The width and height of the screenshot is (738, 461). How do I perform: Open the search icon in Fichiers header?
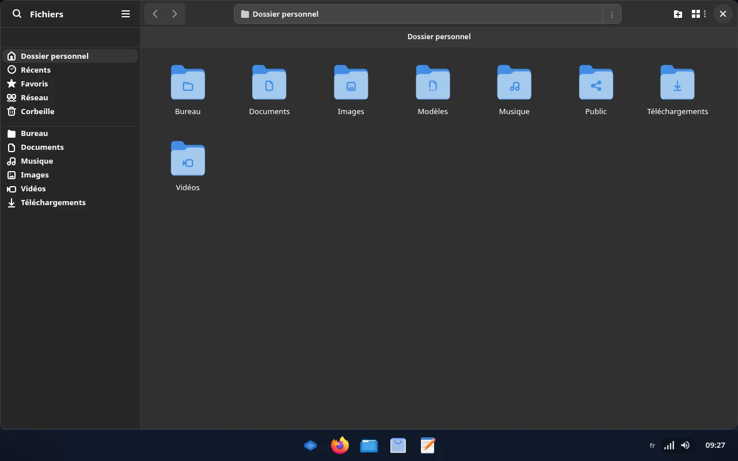coord(17,14)
